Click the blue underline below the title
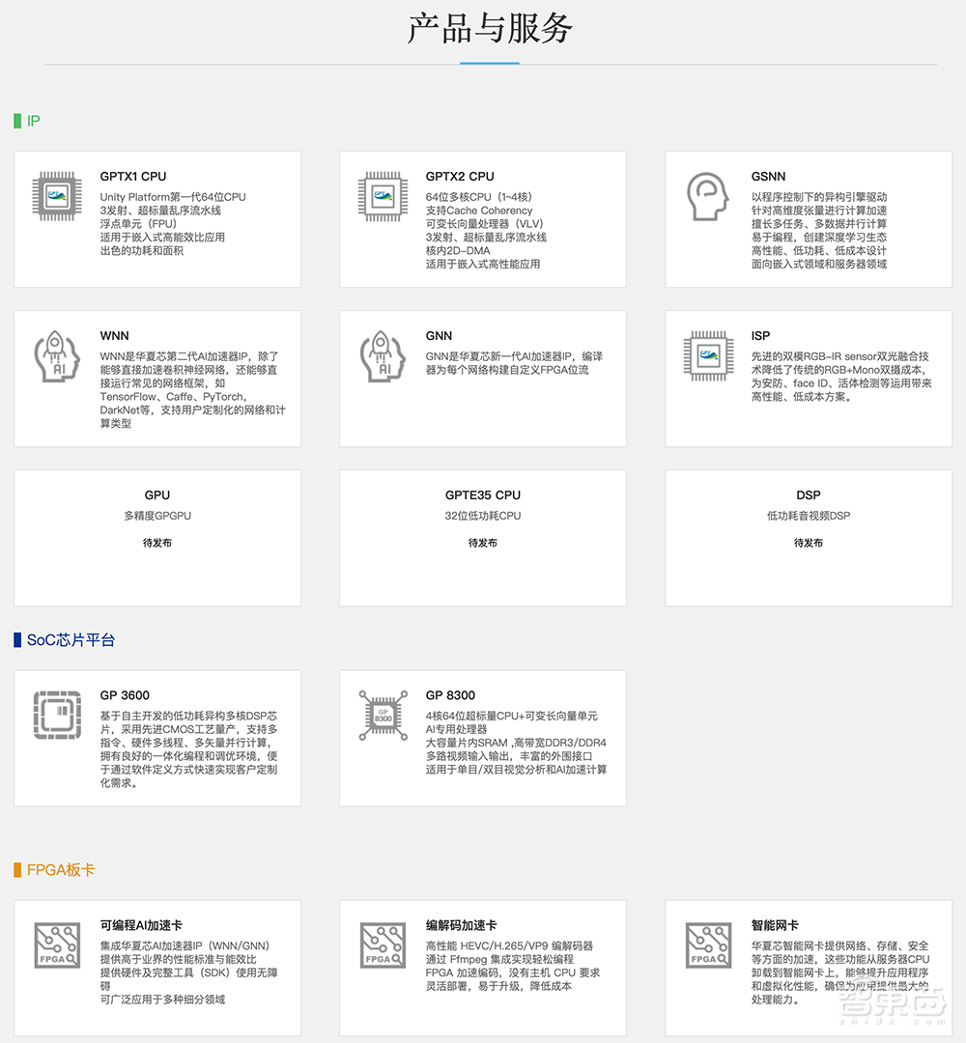This screenshot has height=1043, width=966. click(489, 61)
